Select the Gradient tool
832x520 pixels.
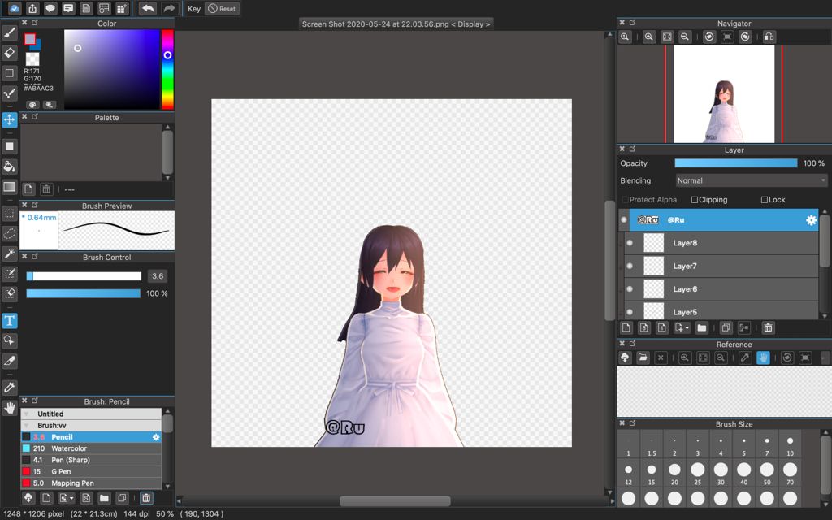[x=10, y=187]
